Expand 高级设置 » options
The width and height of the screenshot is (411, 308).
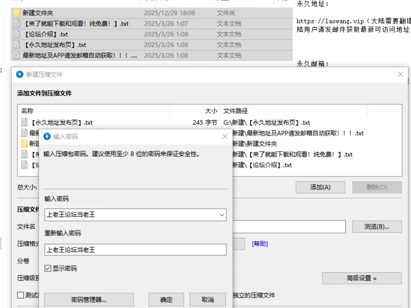pyautogui.click(x=362, y=278)
